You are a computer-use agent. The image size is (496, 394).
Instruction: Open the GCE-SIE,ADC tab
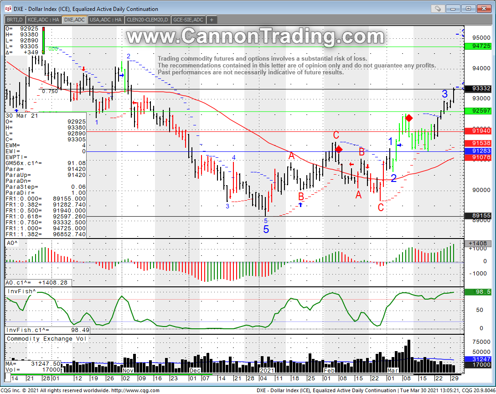click(189, 20)
